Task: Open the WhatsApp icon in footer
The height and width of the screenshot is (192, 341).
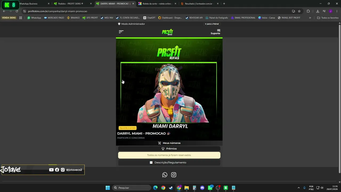Action: [165, 175]
